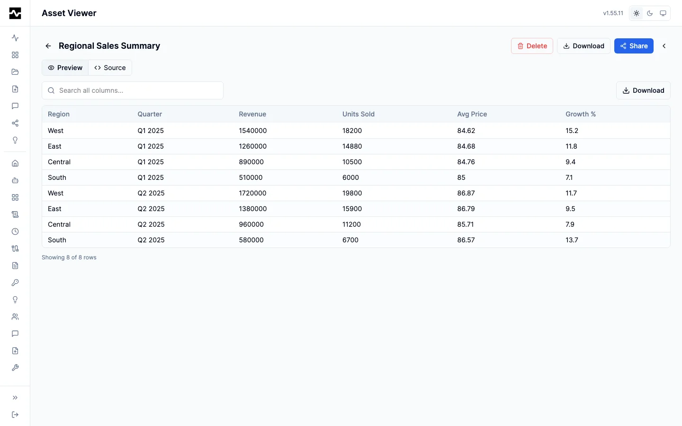
Task: Open the activity monitor icon in sidebar
Action: [x=15, y=38]
